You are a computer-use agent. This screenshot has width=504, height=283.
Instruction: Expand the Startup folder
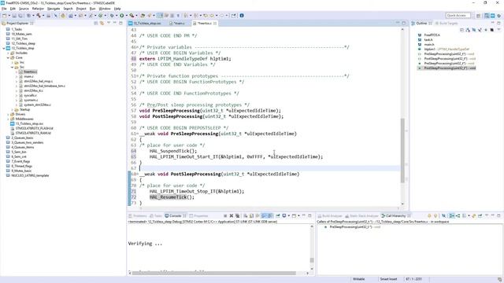point(13,109)
